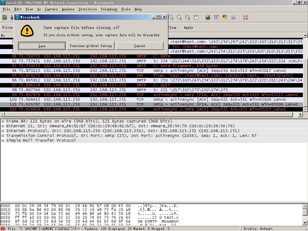
Task: Expand the Transmission Control Protocol node
Action: tap(3, 136)
